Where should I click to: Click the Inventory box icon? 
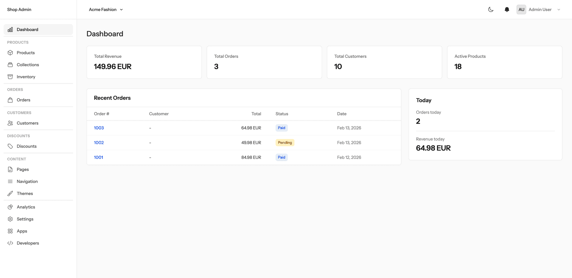(x=10, y=77)
